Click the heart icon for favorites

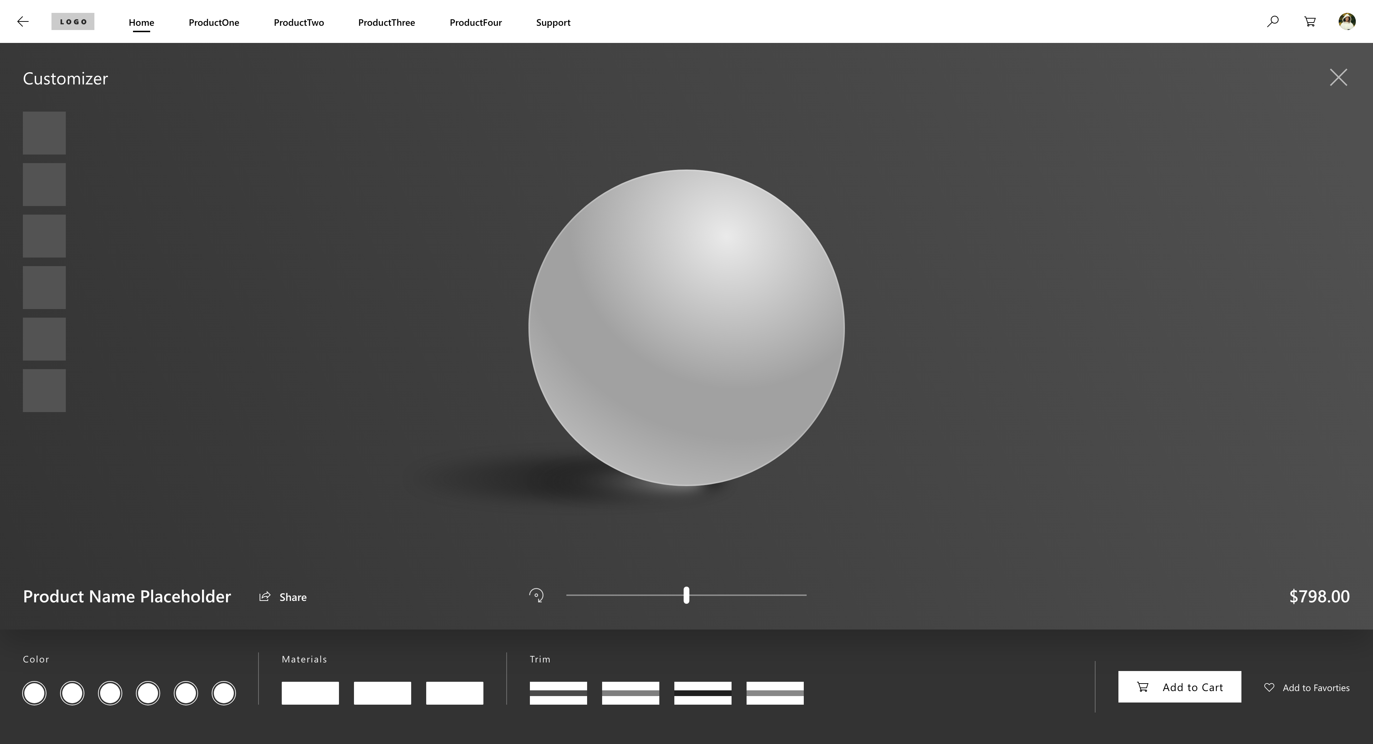(x=1269, y=687)
